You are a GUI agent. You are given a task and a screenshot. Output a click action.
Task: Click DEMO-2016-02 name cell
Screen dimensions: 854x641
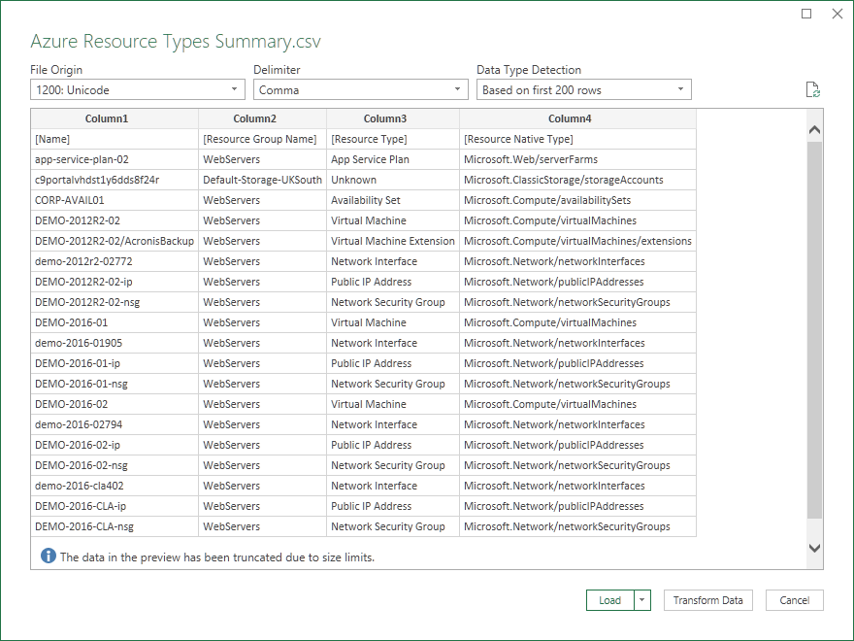point(115,404)
